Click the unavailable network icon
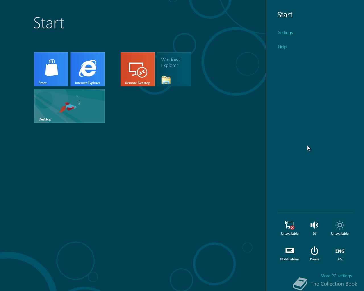Viewport: 364px width, 291px height. pyautogui.click(x=290, y=228)
